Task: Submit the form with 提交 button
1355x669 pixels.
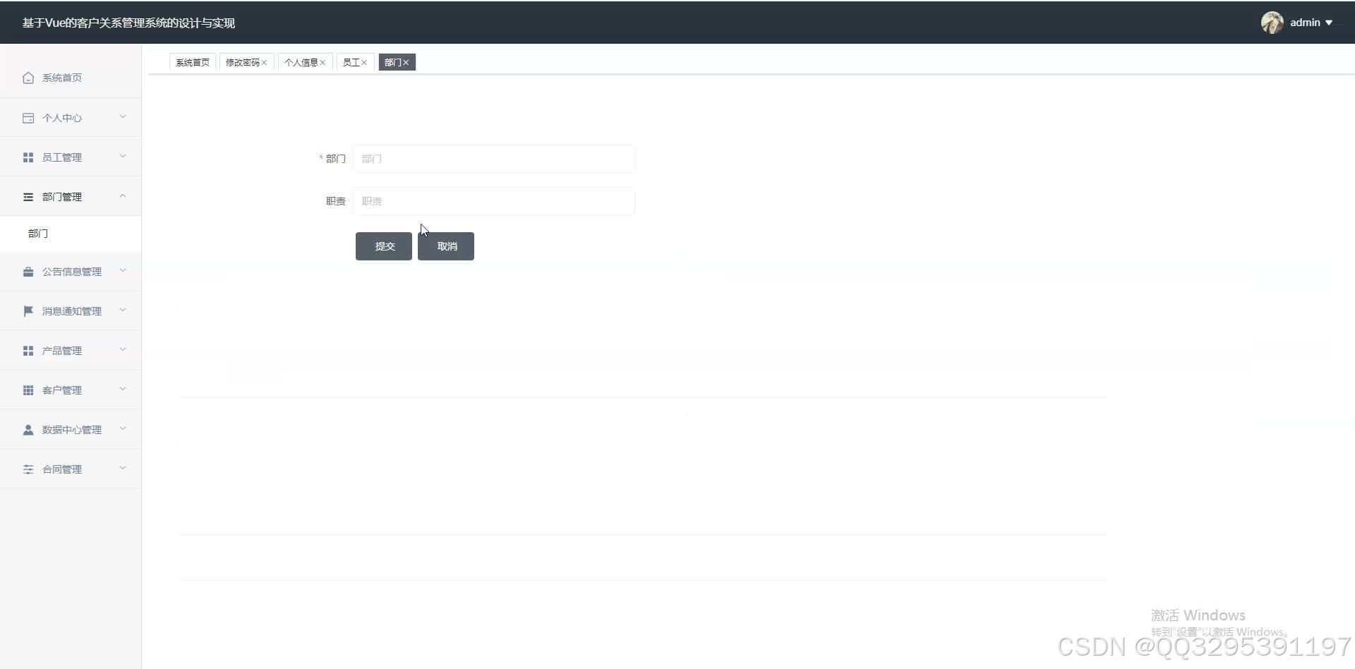Action: [x=383, y=246]
